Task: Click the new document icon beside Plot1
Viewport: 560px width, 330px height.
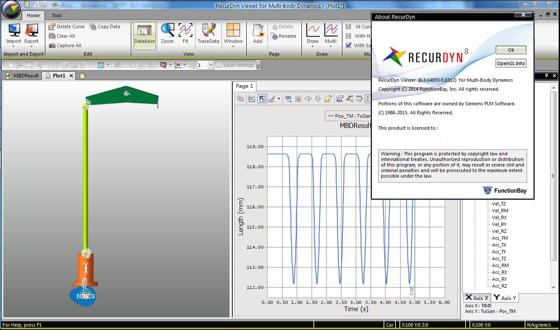Action: [83, 76]
